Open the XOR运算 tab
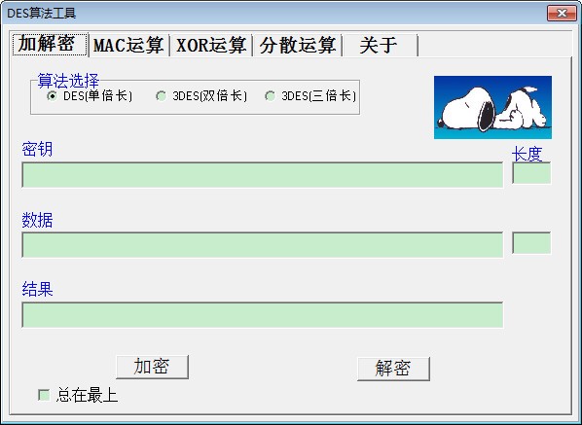Image resolution: width=582 pixels, height=425 pixels. pyautogui.click(x=211, y=46)
